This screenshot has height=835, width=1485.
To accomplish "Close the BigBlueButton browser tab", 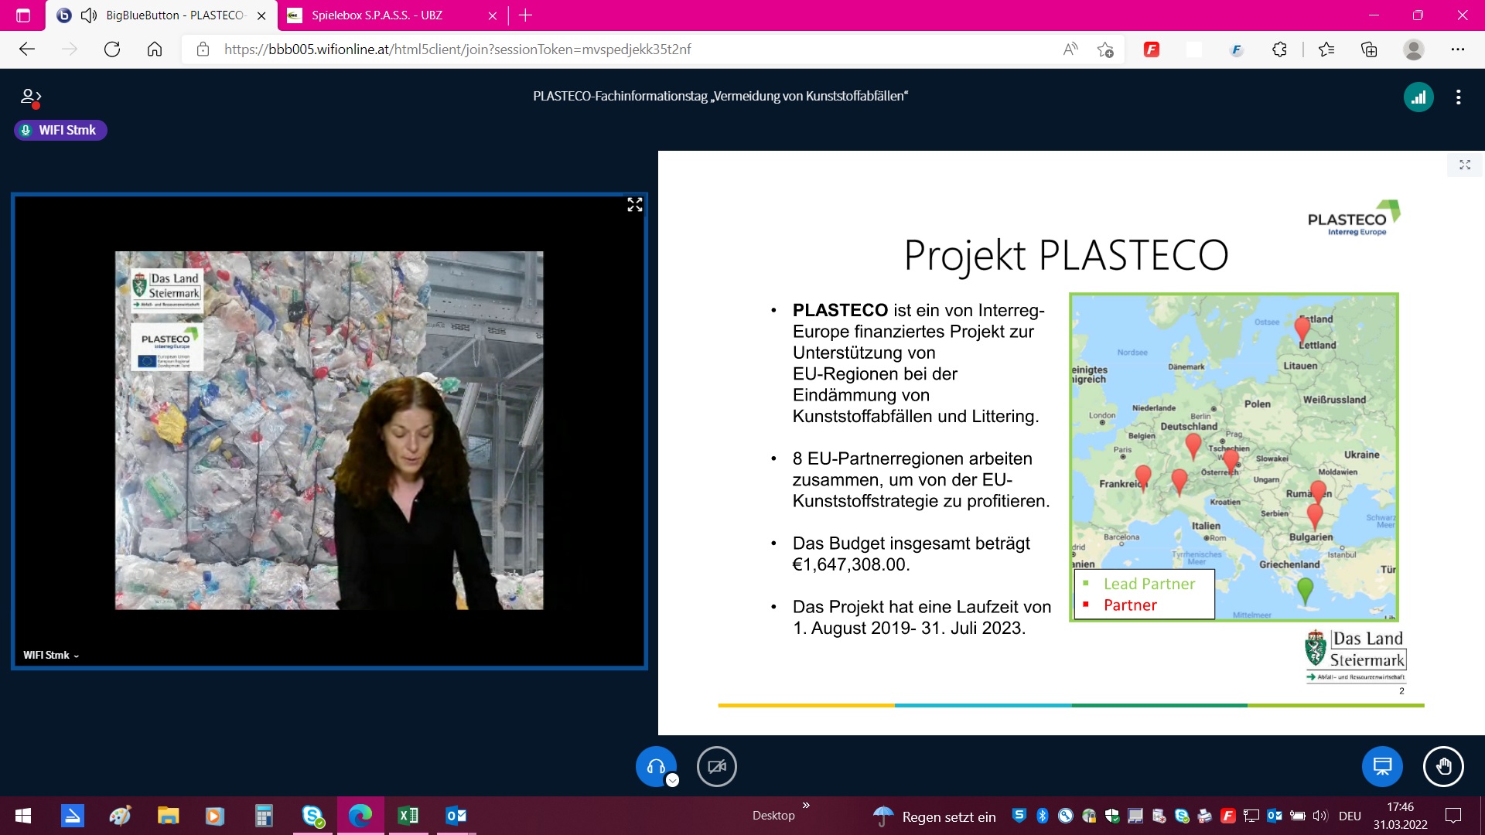I will coord(261,15).
